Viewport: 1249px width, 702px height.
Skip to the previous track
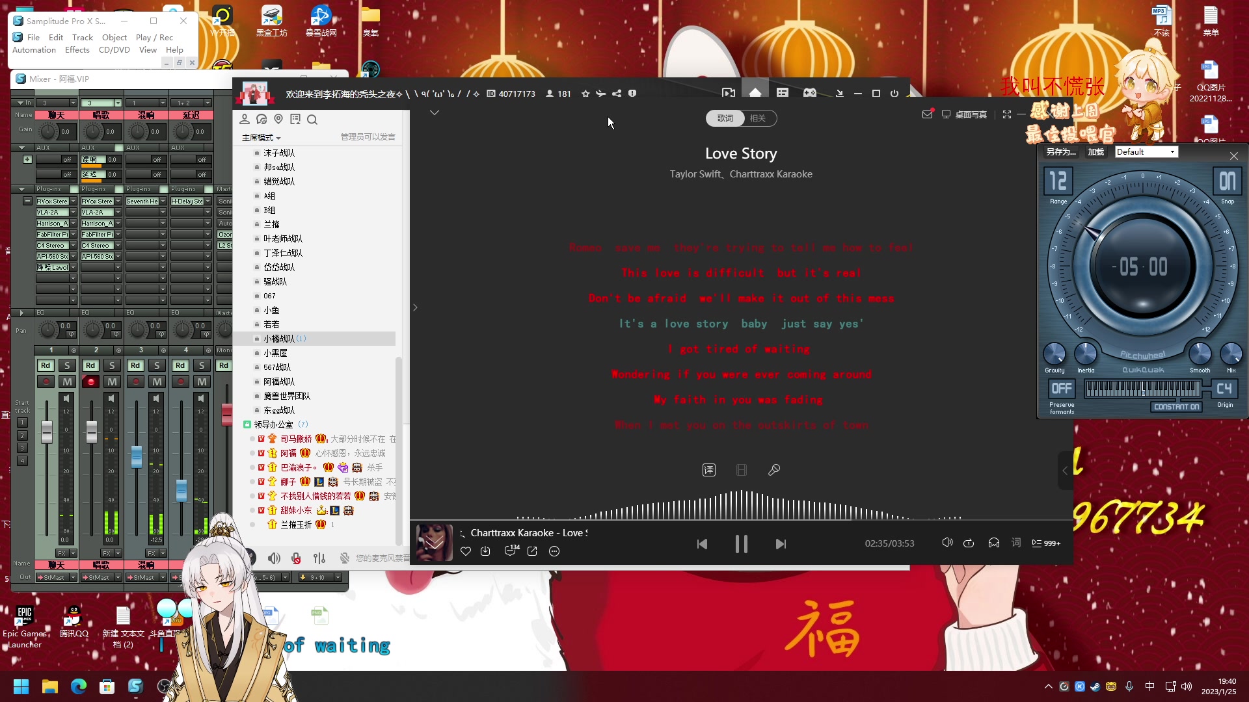(x=702, y=544)
